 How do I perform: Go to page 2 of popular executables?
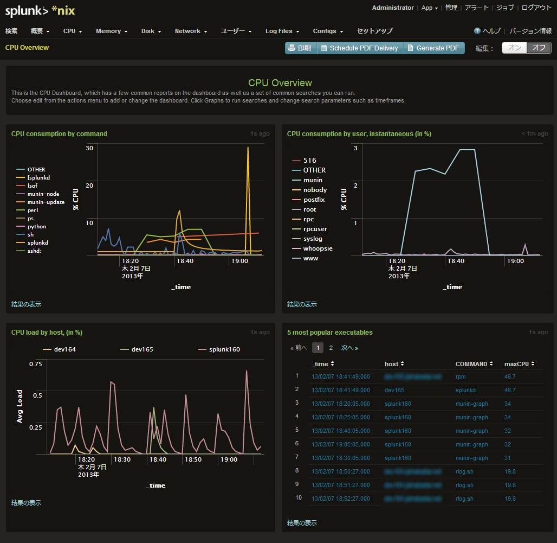(x=331, y=347)
